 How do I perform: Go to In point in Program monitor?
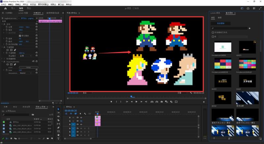point(127,102)
